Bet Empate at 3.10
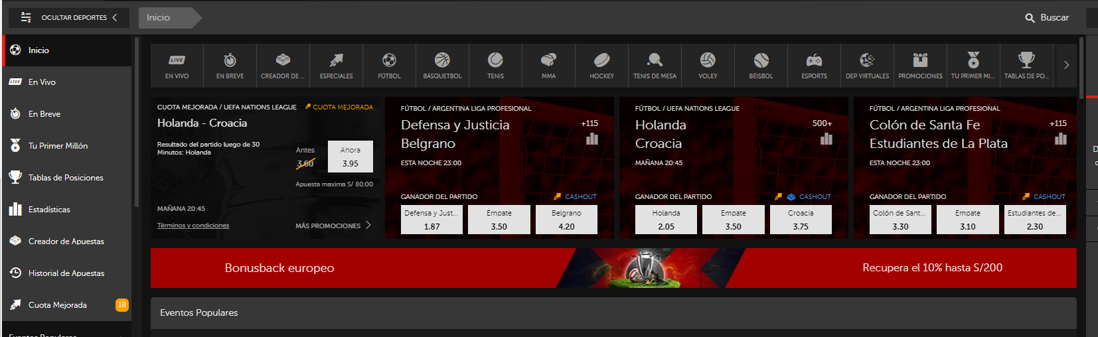Screen dimensions: 1098x337 click(967, 220)
